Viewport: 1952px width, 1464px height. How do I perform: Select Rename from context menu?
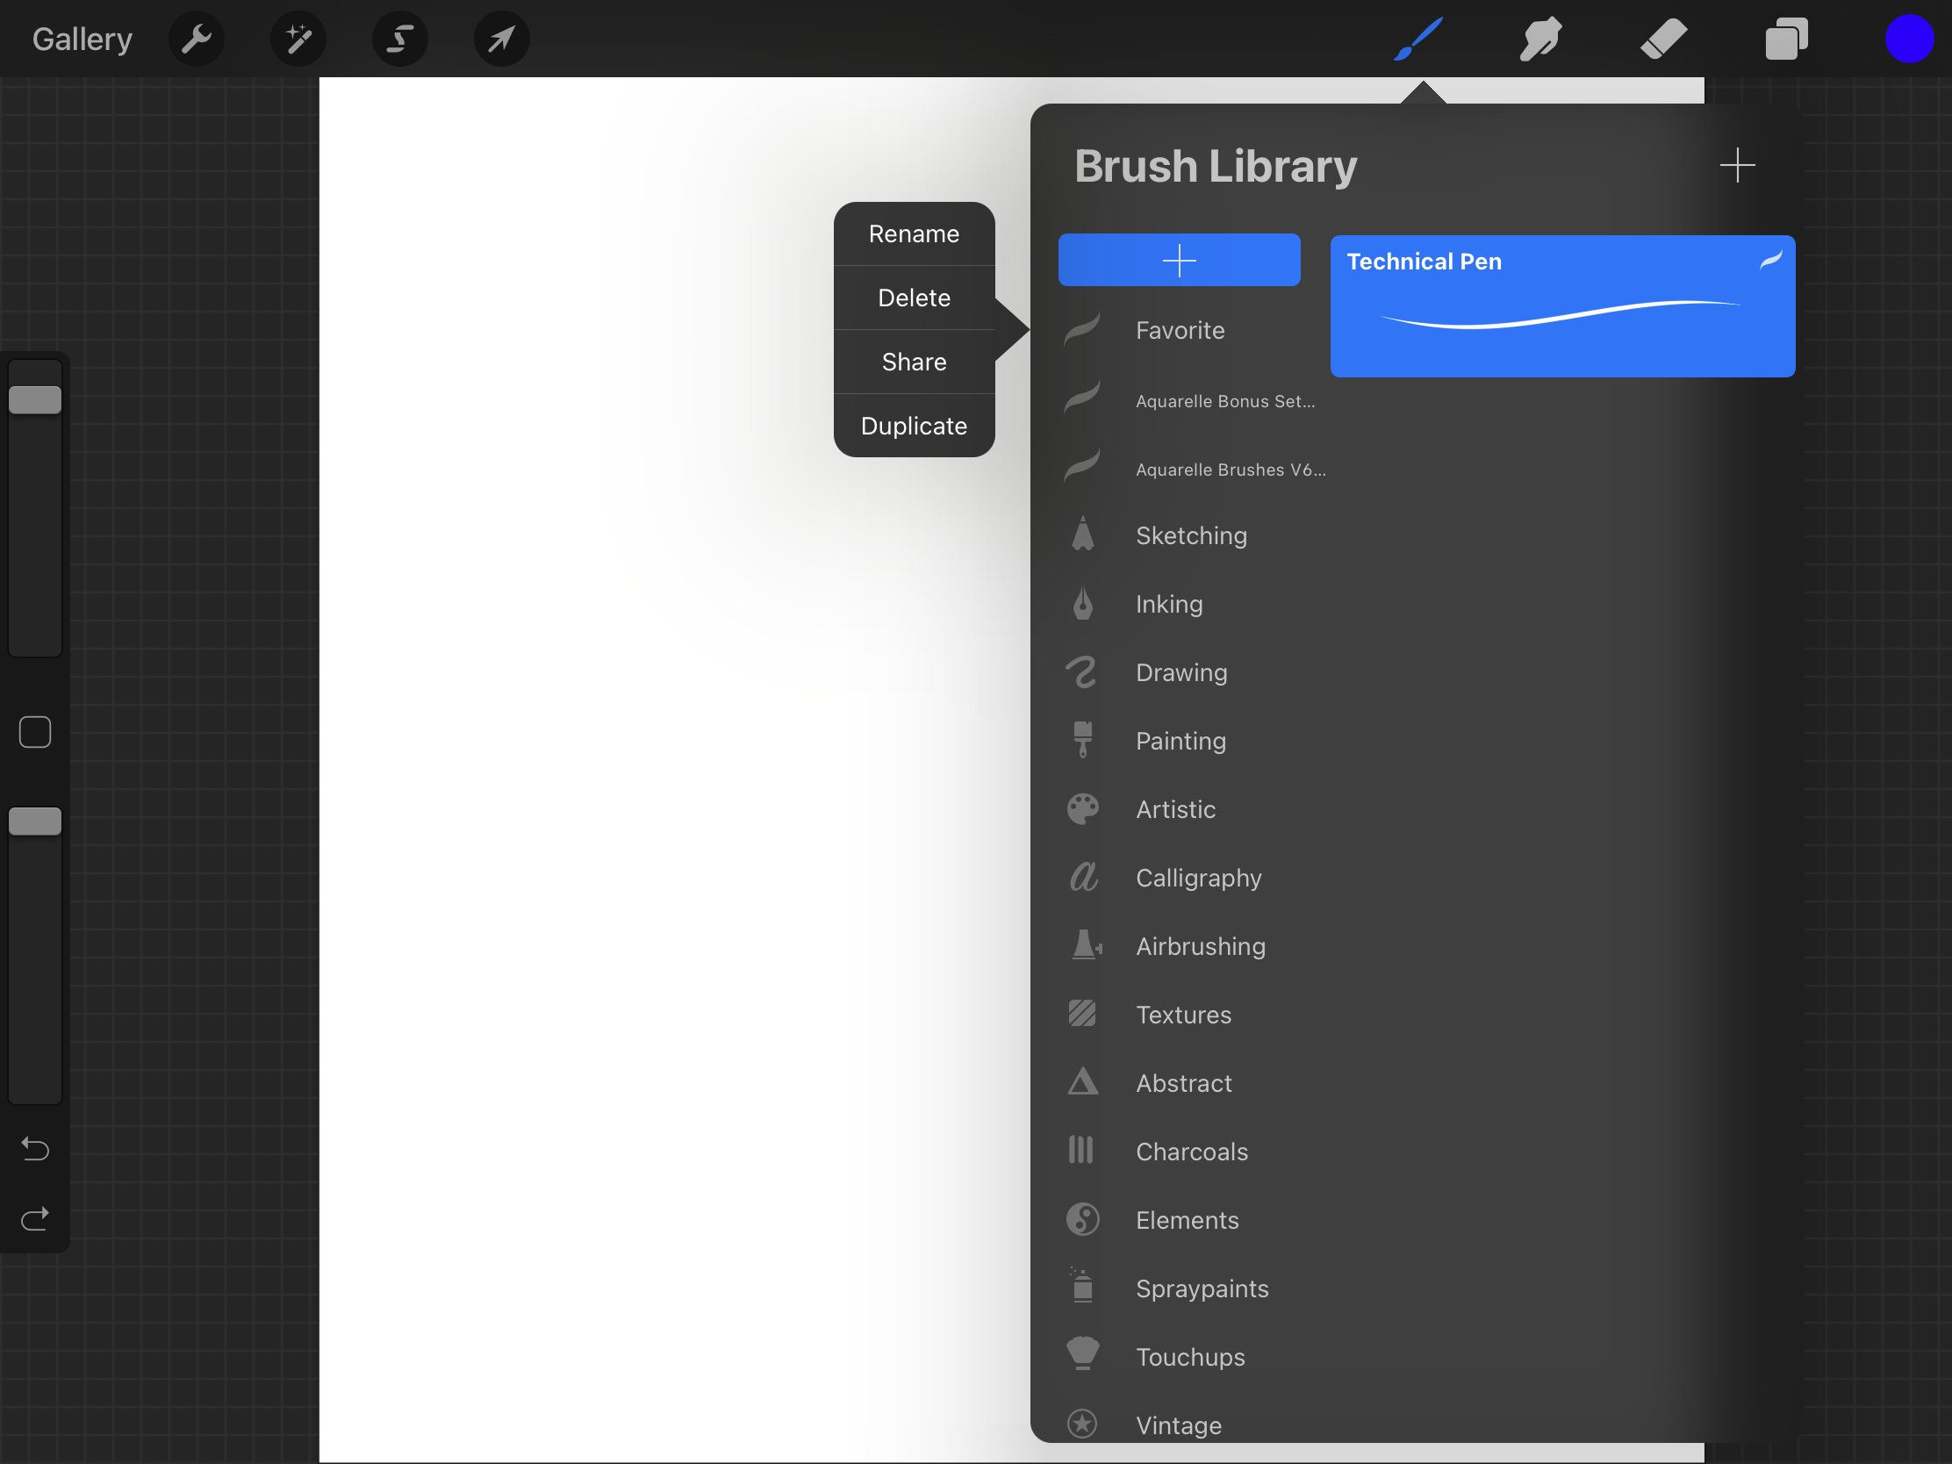pos(913,233)
